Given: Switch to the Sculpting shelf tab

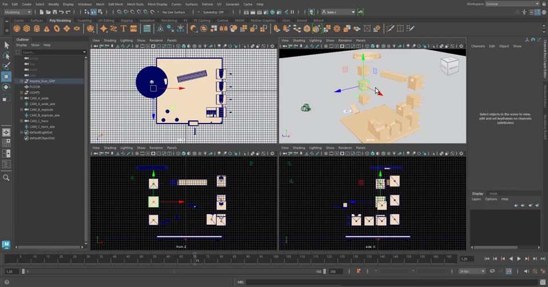Looking at the screenshot, I should 84,20.
